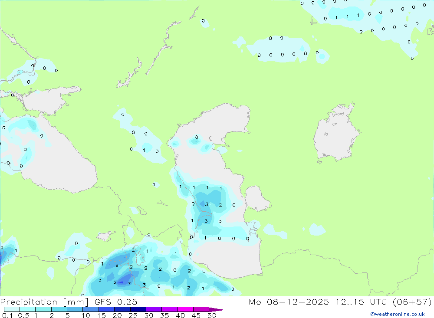434x318 pixels.
Task: Select the 1–2 mm legend color swatch
Action: click(x=43, y=309)
